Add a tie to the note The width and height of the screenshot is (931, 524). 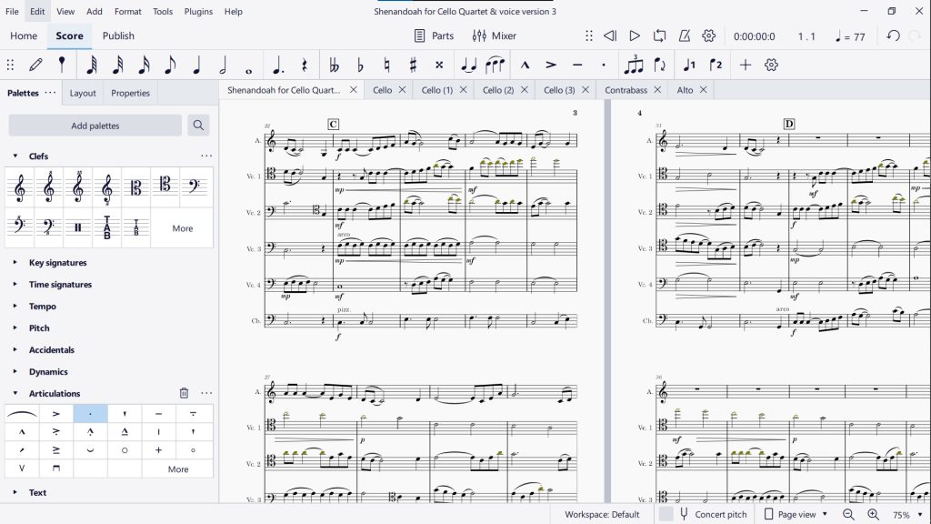click(x=469, y=65)
